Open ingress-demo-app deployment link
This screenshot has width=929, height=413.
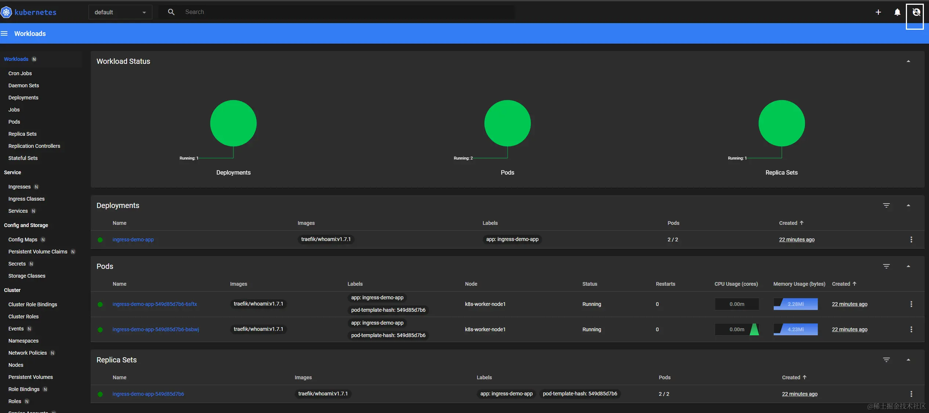pyautogui.click(x=133, y=240)
